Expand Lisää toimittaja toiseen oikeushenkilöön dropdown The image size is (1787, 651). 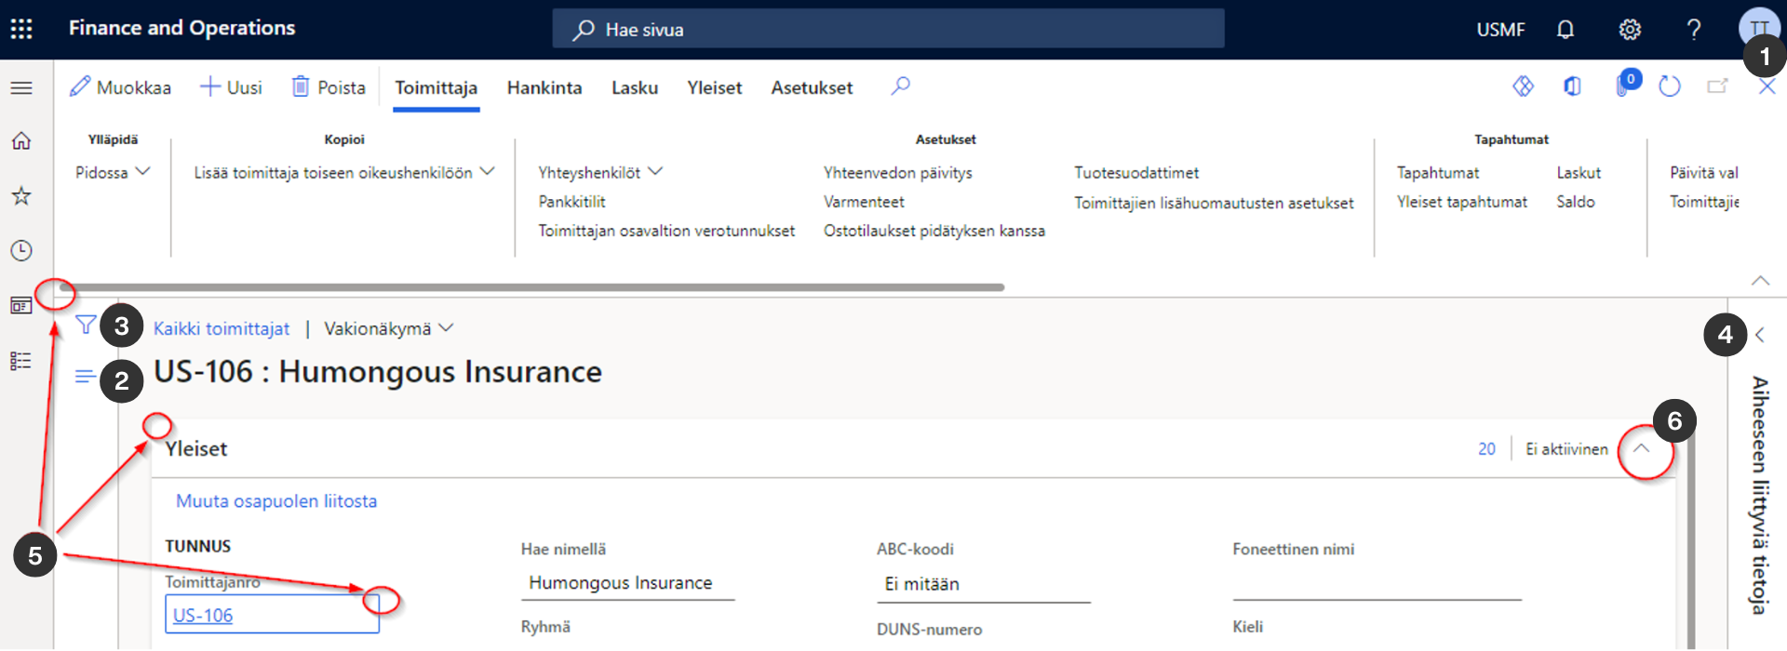(344, 173)
